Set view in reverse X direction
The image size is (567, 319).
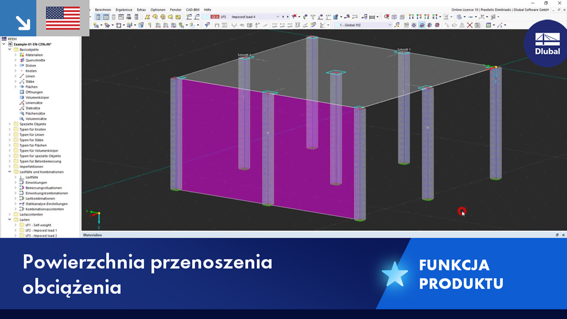435,17
